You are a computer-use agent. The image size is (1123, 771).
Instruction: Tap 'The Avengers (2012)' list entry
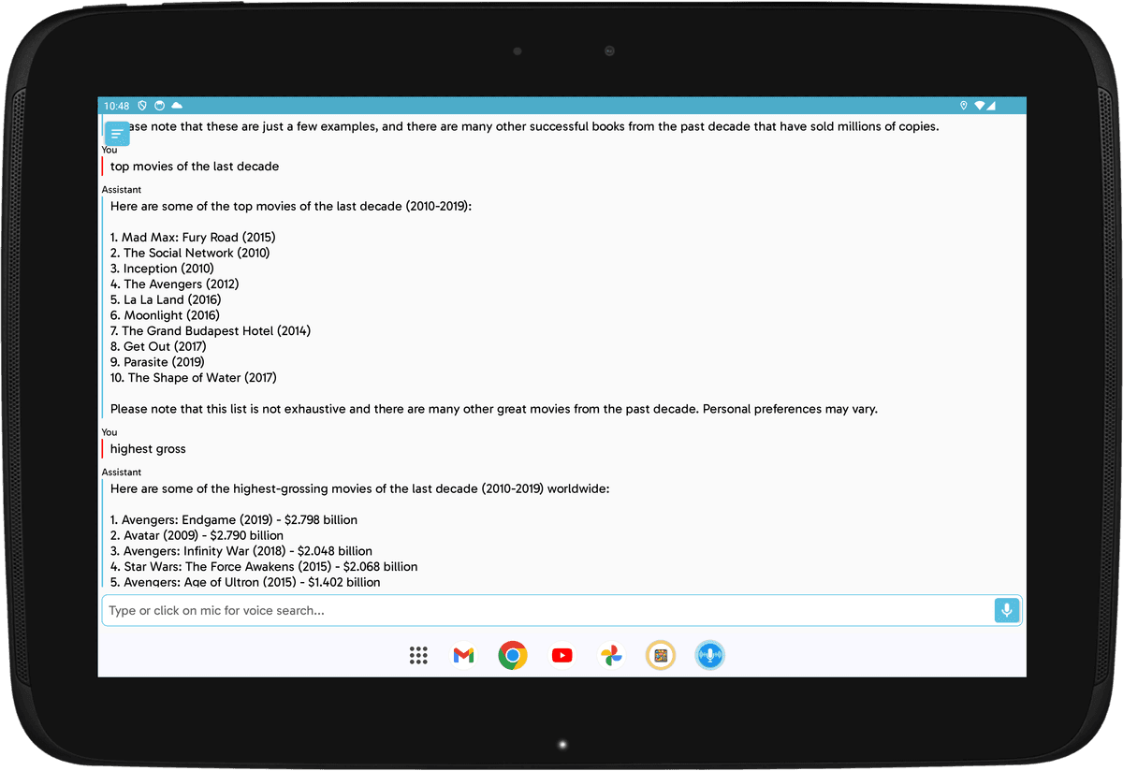[174, 284]
